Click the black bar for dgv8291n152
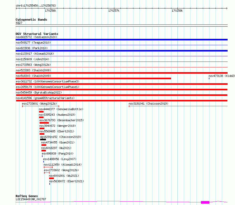 pos(43,139)
